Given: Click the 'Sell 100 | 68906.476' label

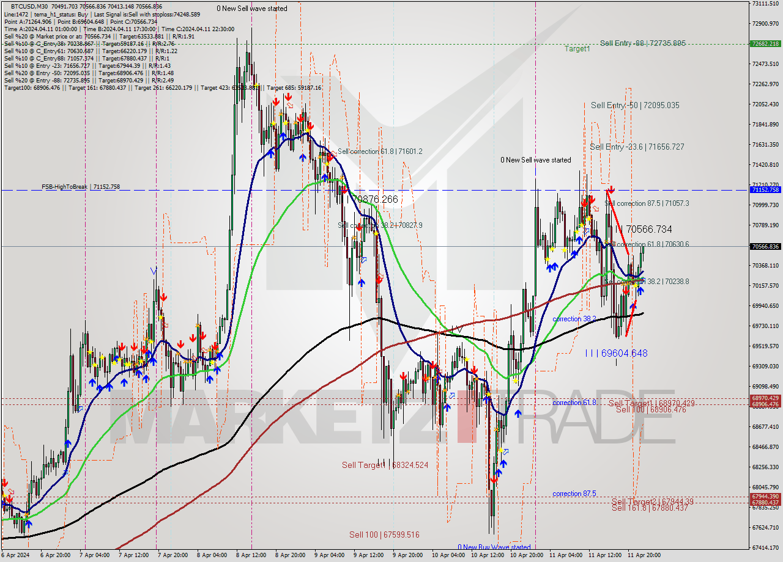Looking at the screenshot, I should (x=651, y=409).
